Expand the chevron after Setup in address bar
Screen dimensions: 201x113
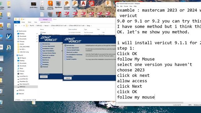tap(91, 26)
